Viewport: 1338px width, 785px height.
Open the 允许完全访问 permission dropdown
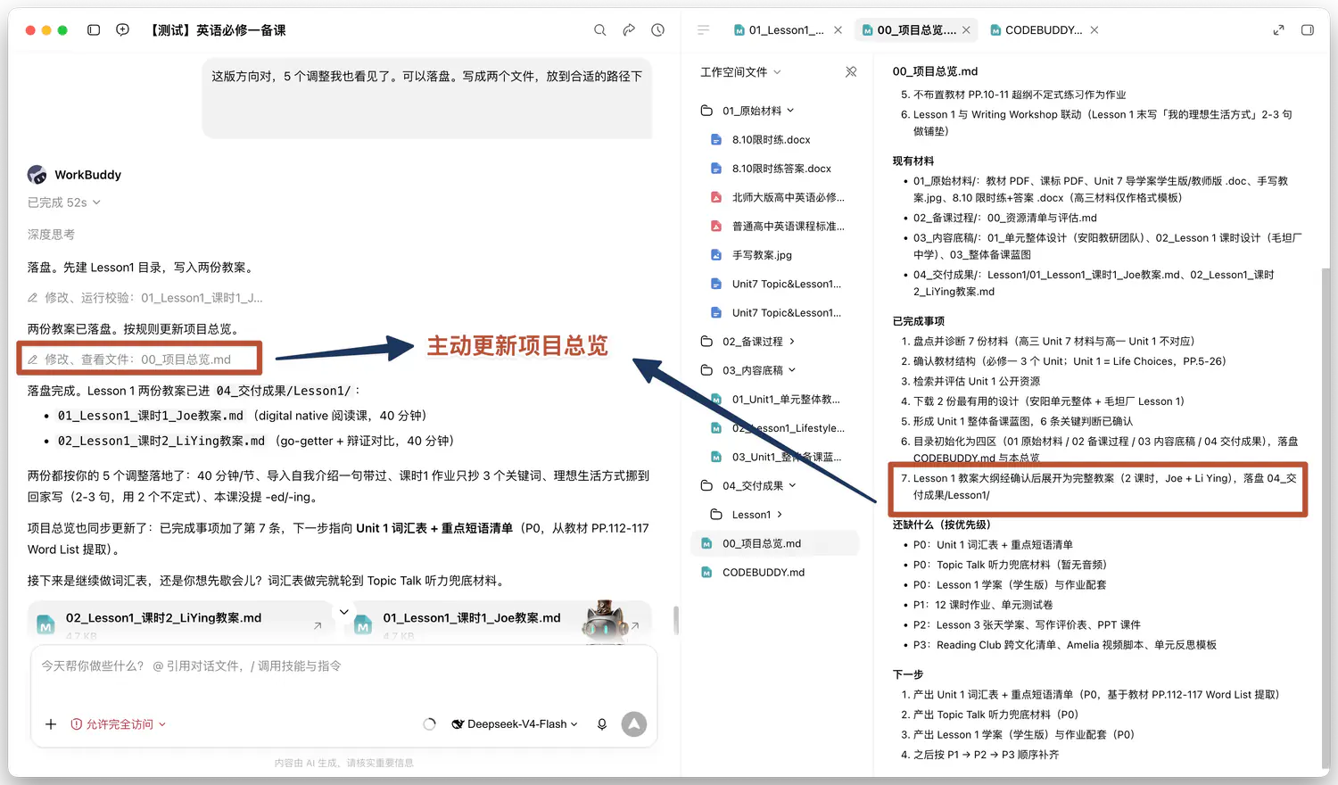coord(119,724)
